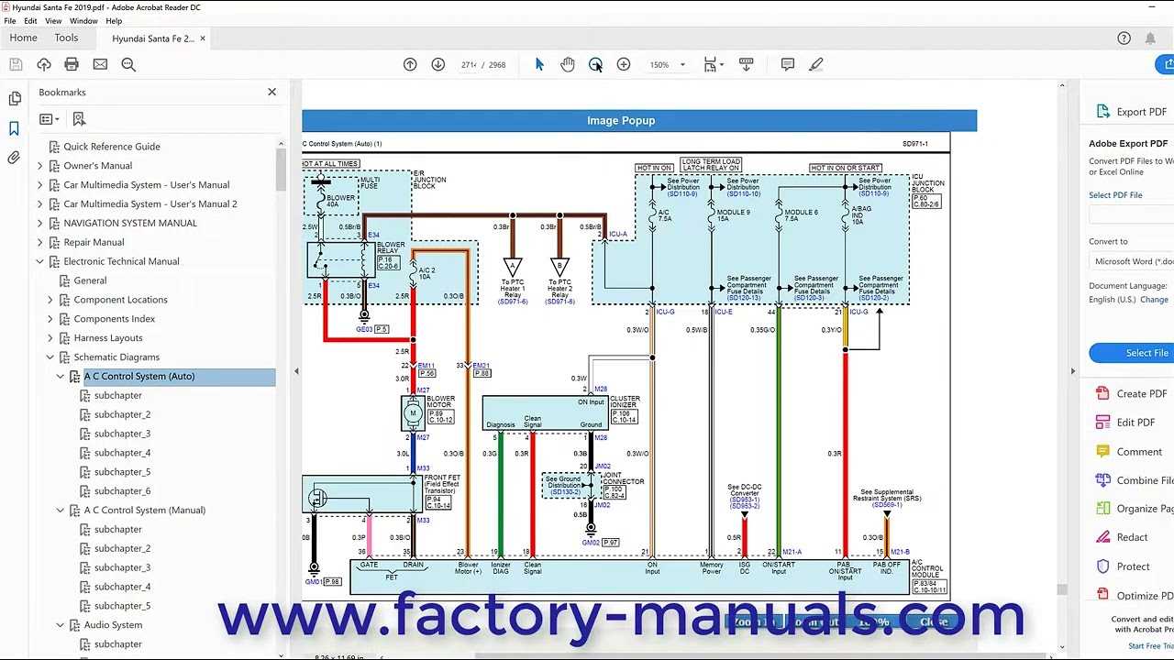The height and width of the screenshot is (660, 1174).
Task: Select the A C Control System (Auto) bookmark
Action: click(x=139, y=377)
